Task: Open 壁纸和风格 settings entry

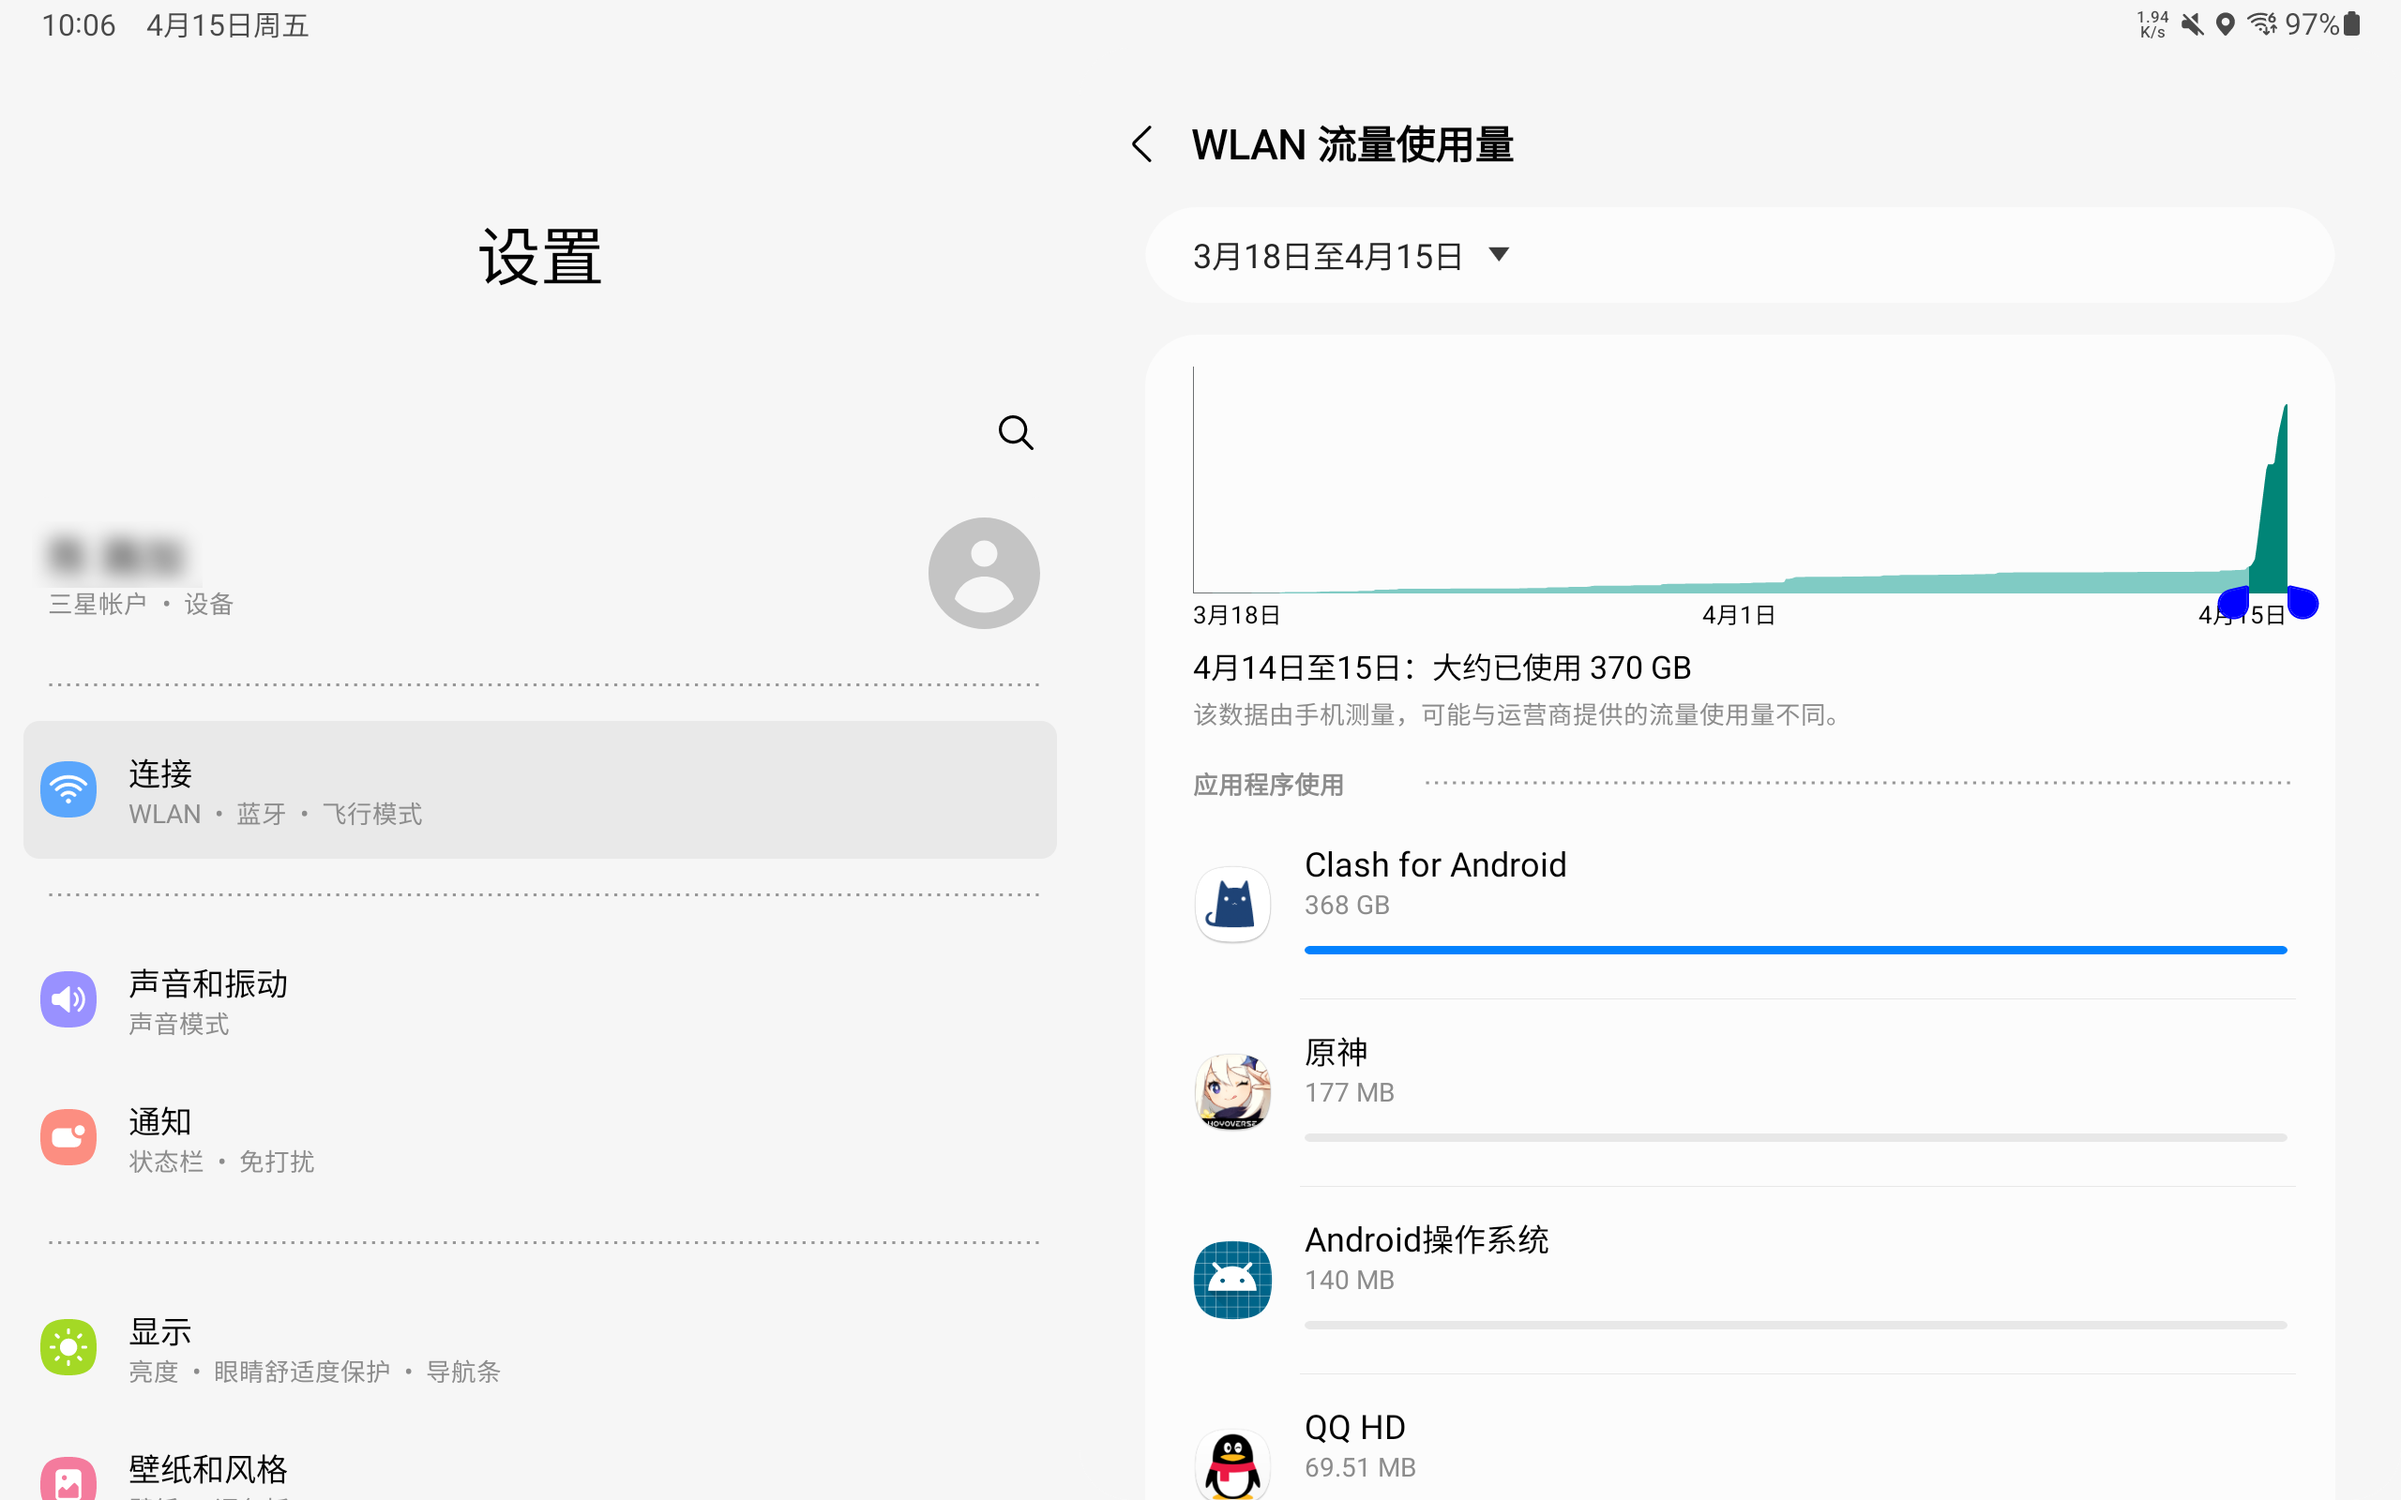Action: (208, 1468)
